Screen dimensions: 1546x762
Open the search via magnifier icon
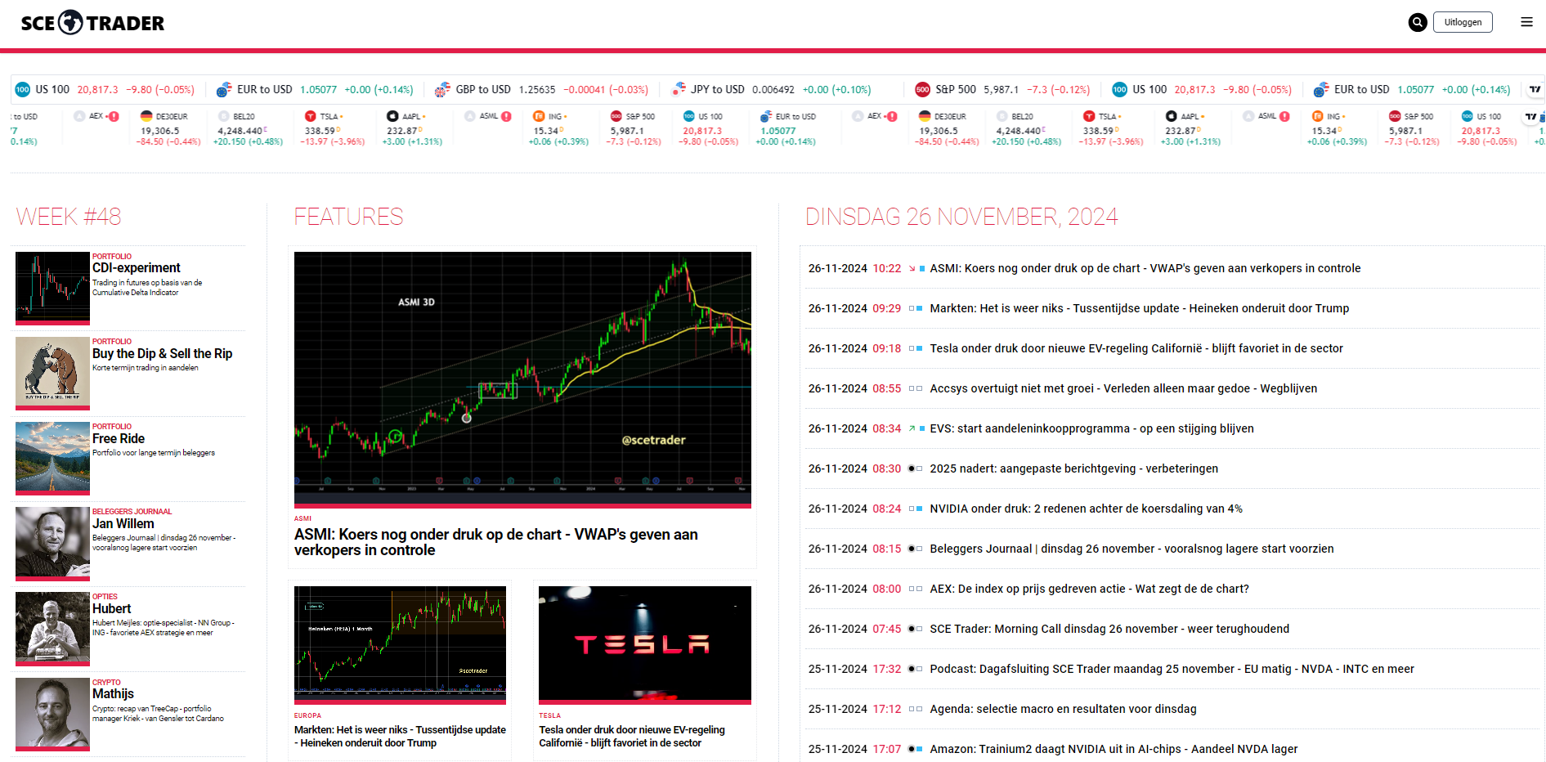point(1418,23)
